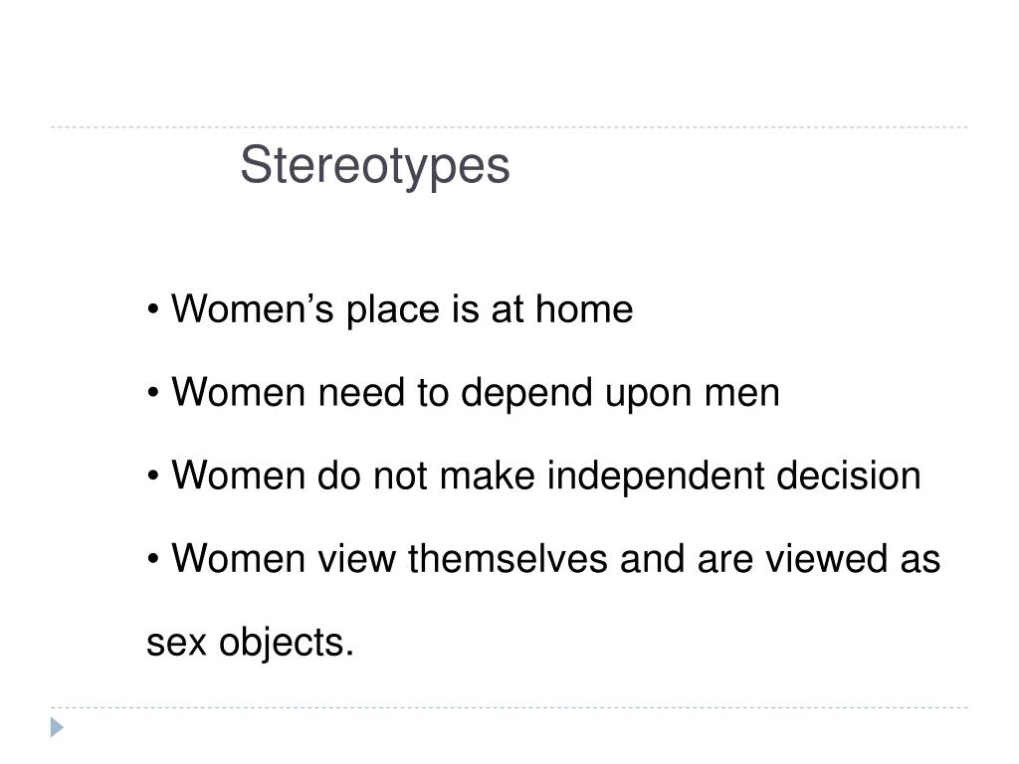This screenshot has height=764, width=1019.
Task: Click the bullet dot before 'Women's place'
Action: click(x=152, y=309)
